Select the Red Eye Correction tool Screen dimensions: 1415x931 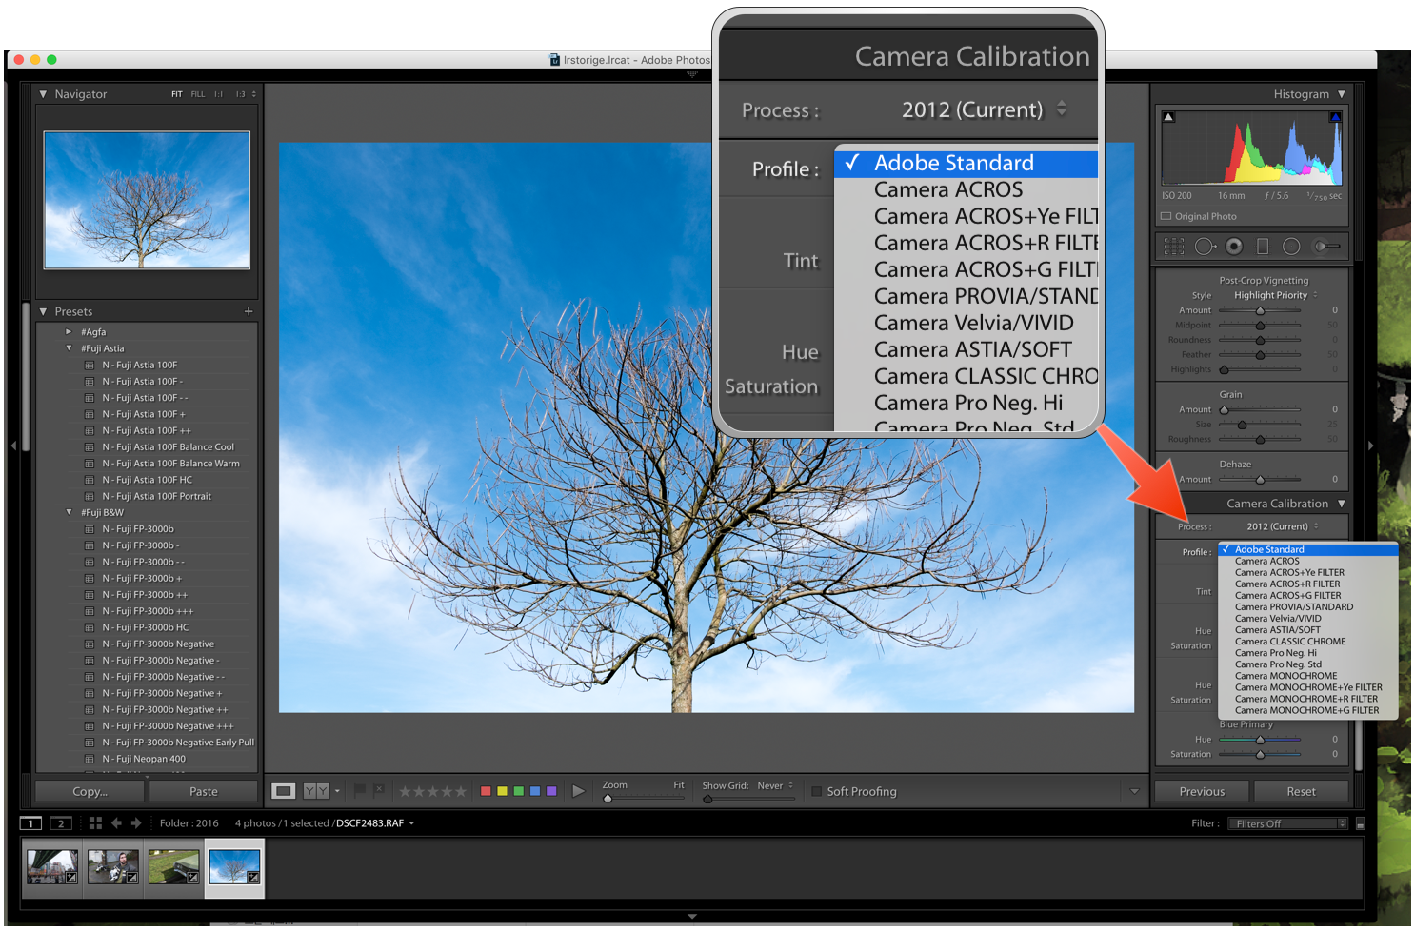point(1234,247)
